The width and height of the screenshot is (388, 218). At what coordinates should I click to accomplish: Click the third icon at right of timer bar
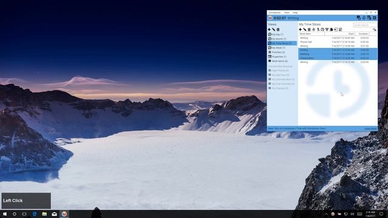pyautogui.click(x=369, y=18)
